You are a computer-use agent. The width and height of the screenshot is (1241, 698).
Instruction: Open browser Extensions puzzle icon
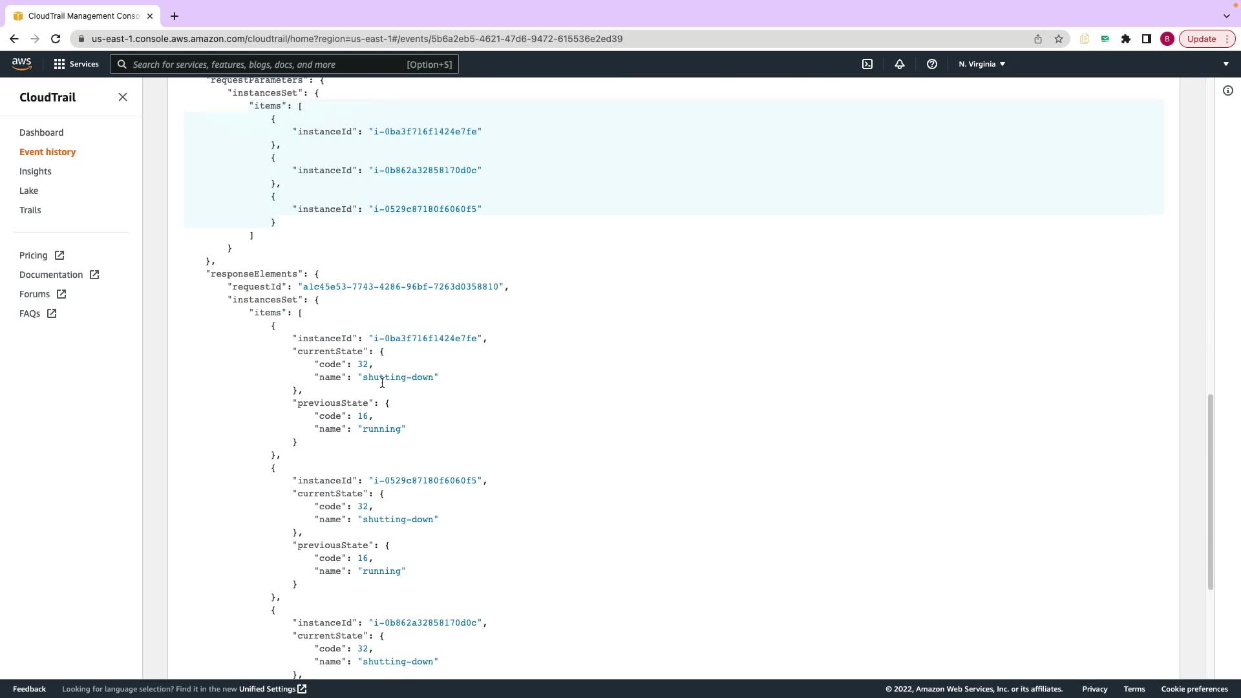1126,39
